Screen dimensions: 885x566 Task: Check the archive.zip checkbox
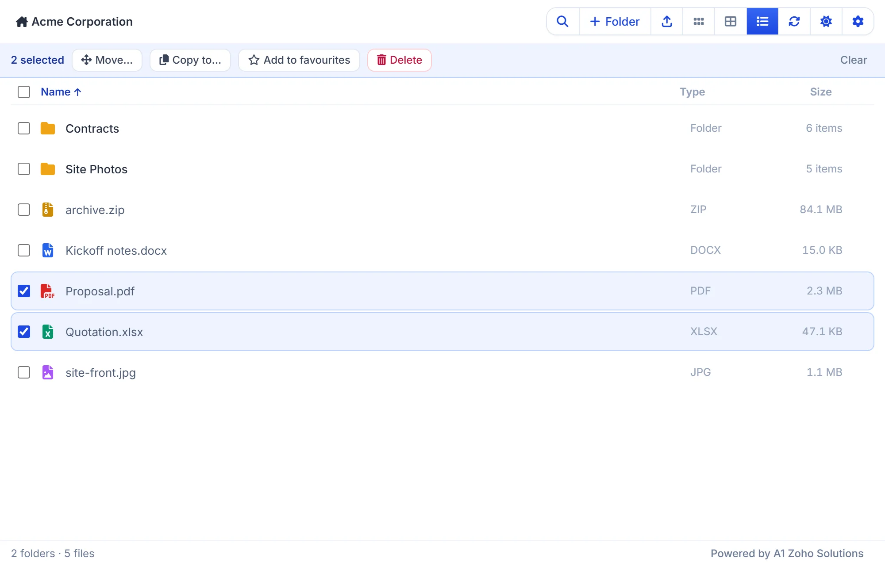tap(24, 210)
